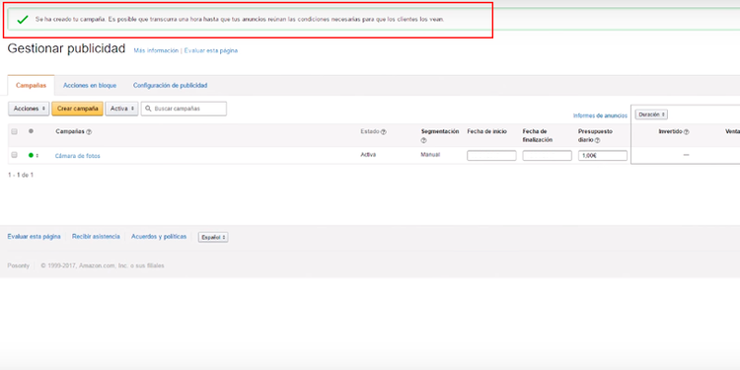The image size is (740, 370).
Task: Click the Crear campaña button
Action: click(77, 109)
